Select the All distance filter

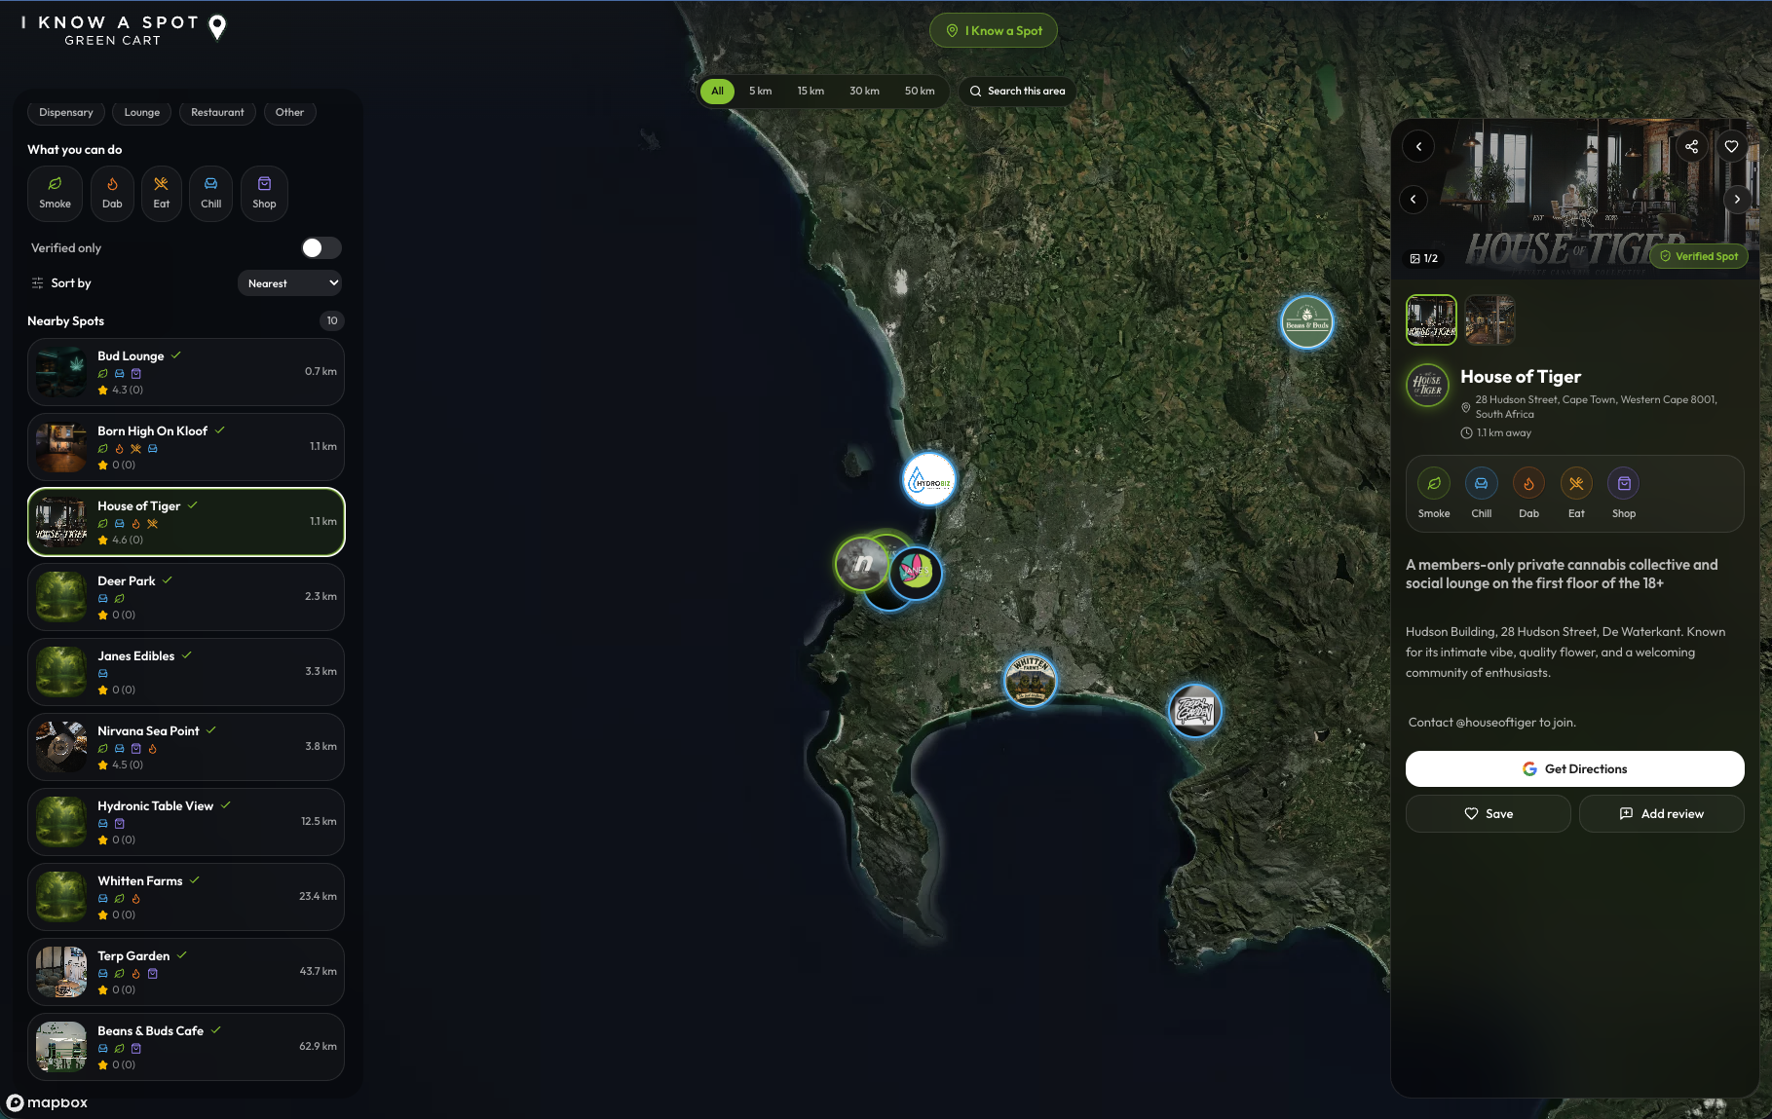[x=717, y=91]
